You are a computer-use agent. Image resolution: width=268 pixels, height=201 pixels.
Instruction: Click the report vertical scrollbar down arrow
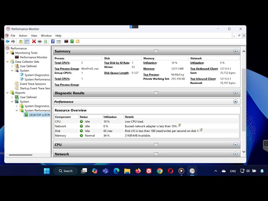pos(244,152)
